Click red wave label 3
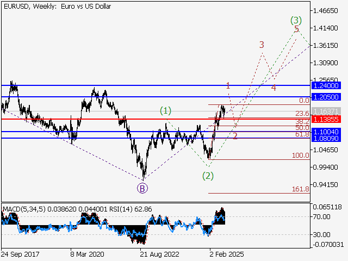348x261 pixels. 262,45
